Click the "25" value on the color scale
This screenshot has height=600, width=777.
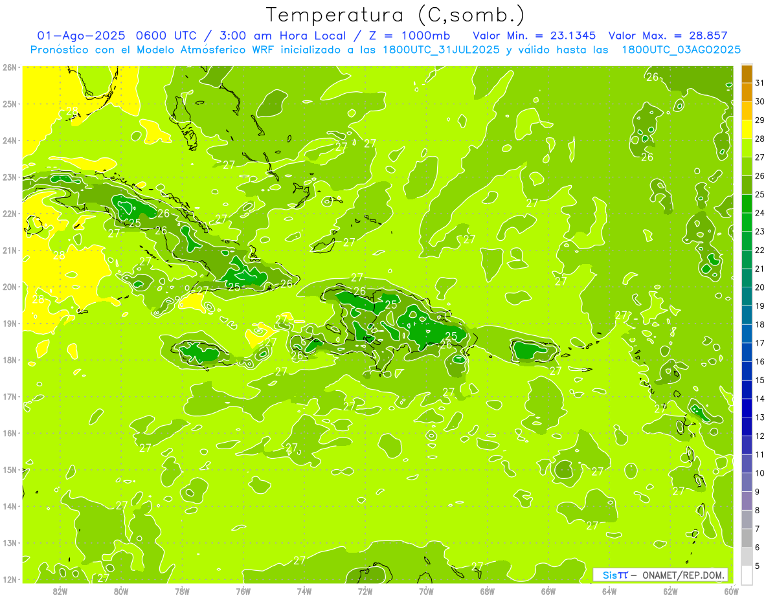click(x=760, y=194)
